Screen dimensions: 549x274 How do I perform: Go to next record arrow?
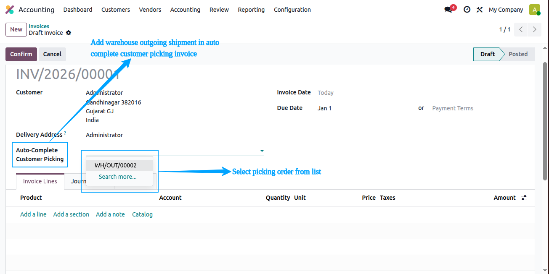pos(535,29)
